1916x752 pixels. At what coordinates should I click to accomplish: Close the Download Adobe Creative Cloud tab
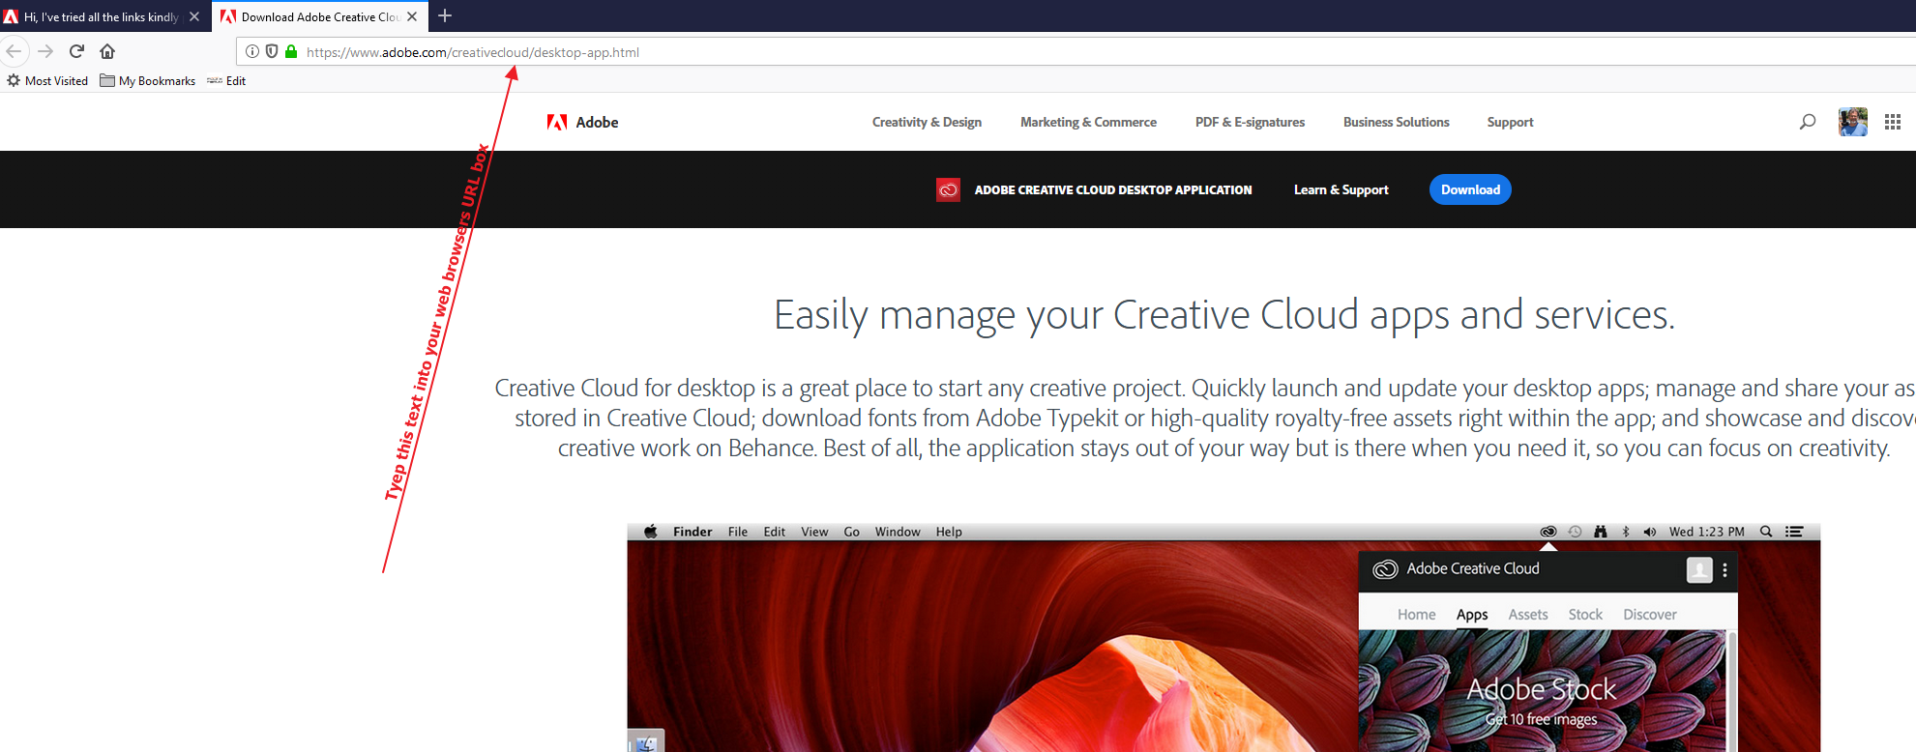[x=412, y=16]
